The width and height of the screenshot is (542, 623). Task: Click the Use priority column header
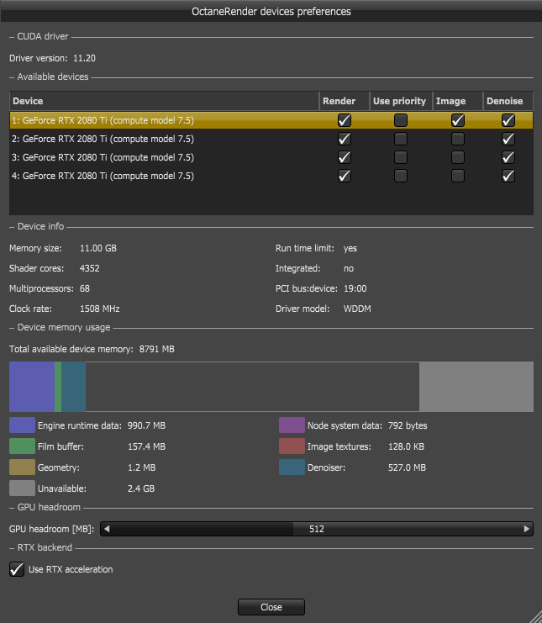401,101
